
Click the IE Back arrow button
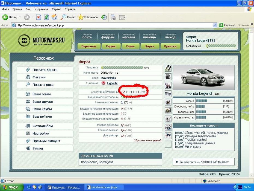[9, 17]
